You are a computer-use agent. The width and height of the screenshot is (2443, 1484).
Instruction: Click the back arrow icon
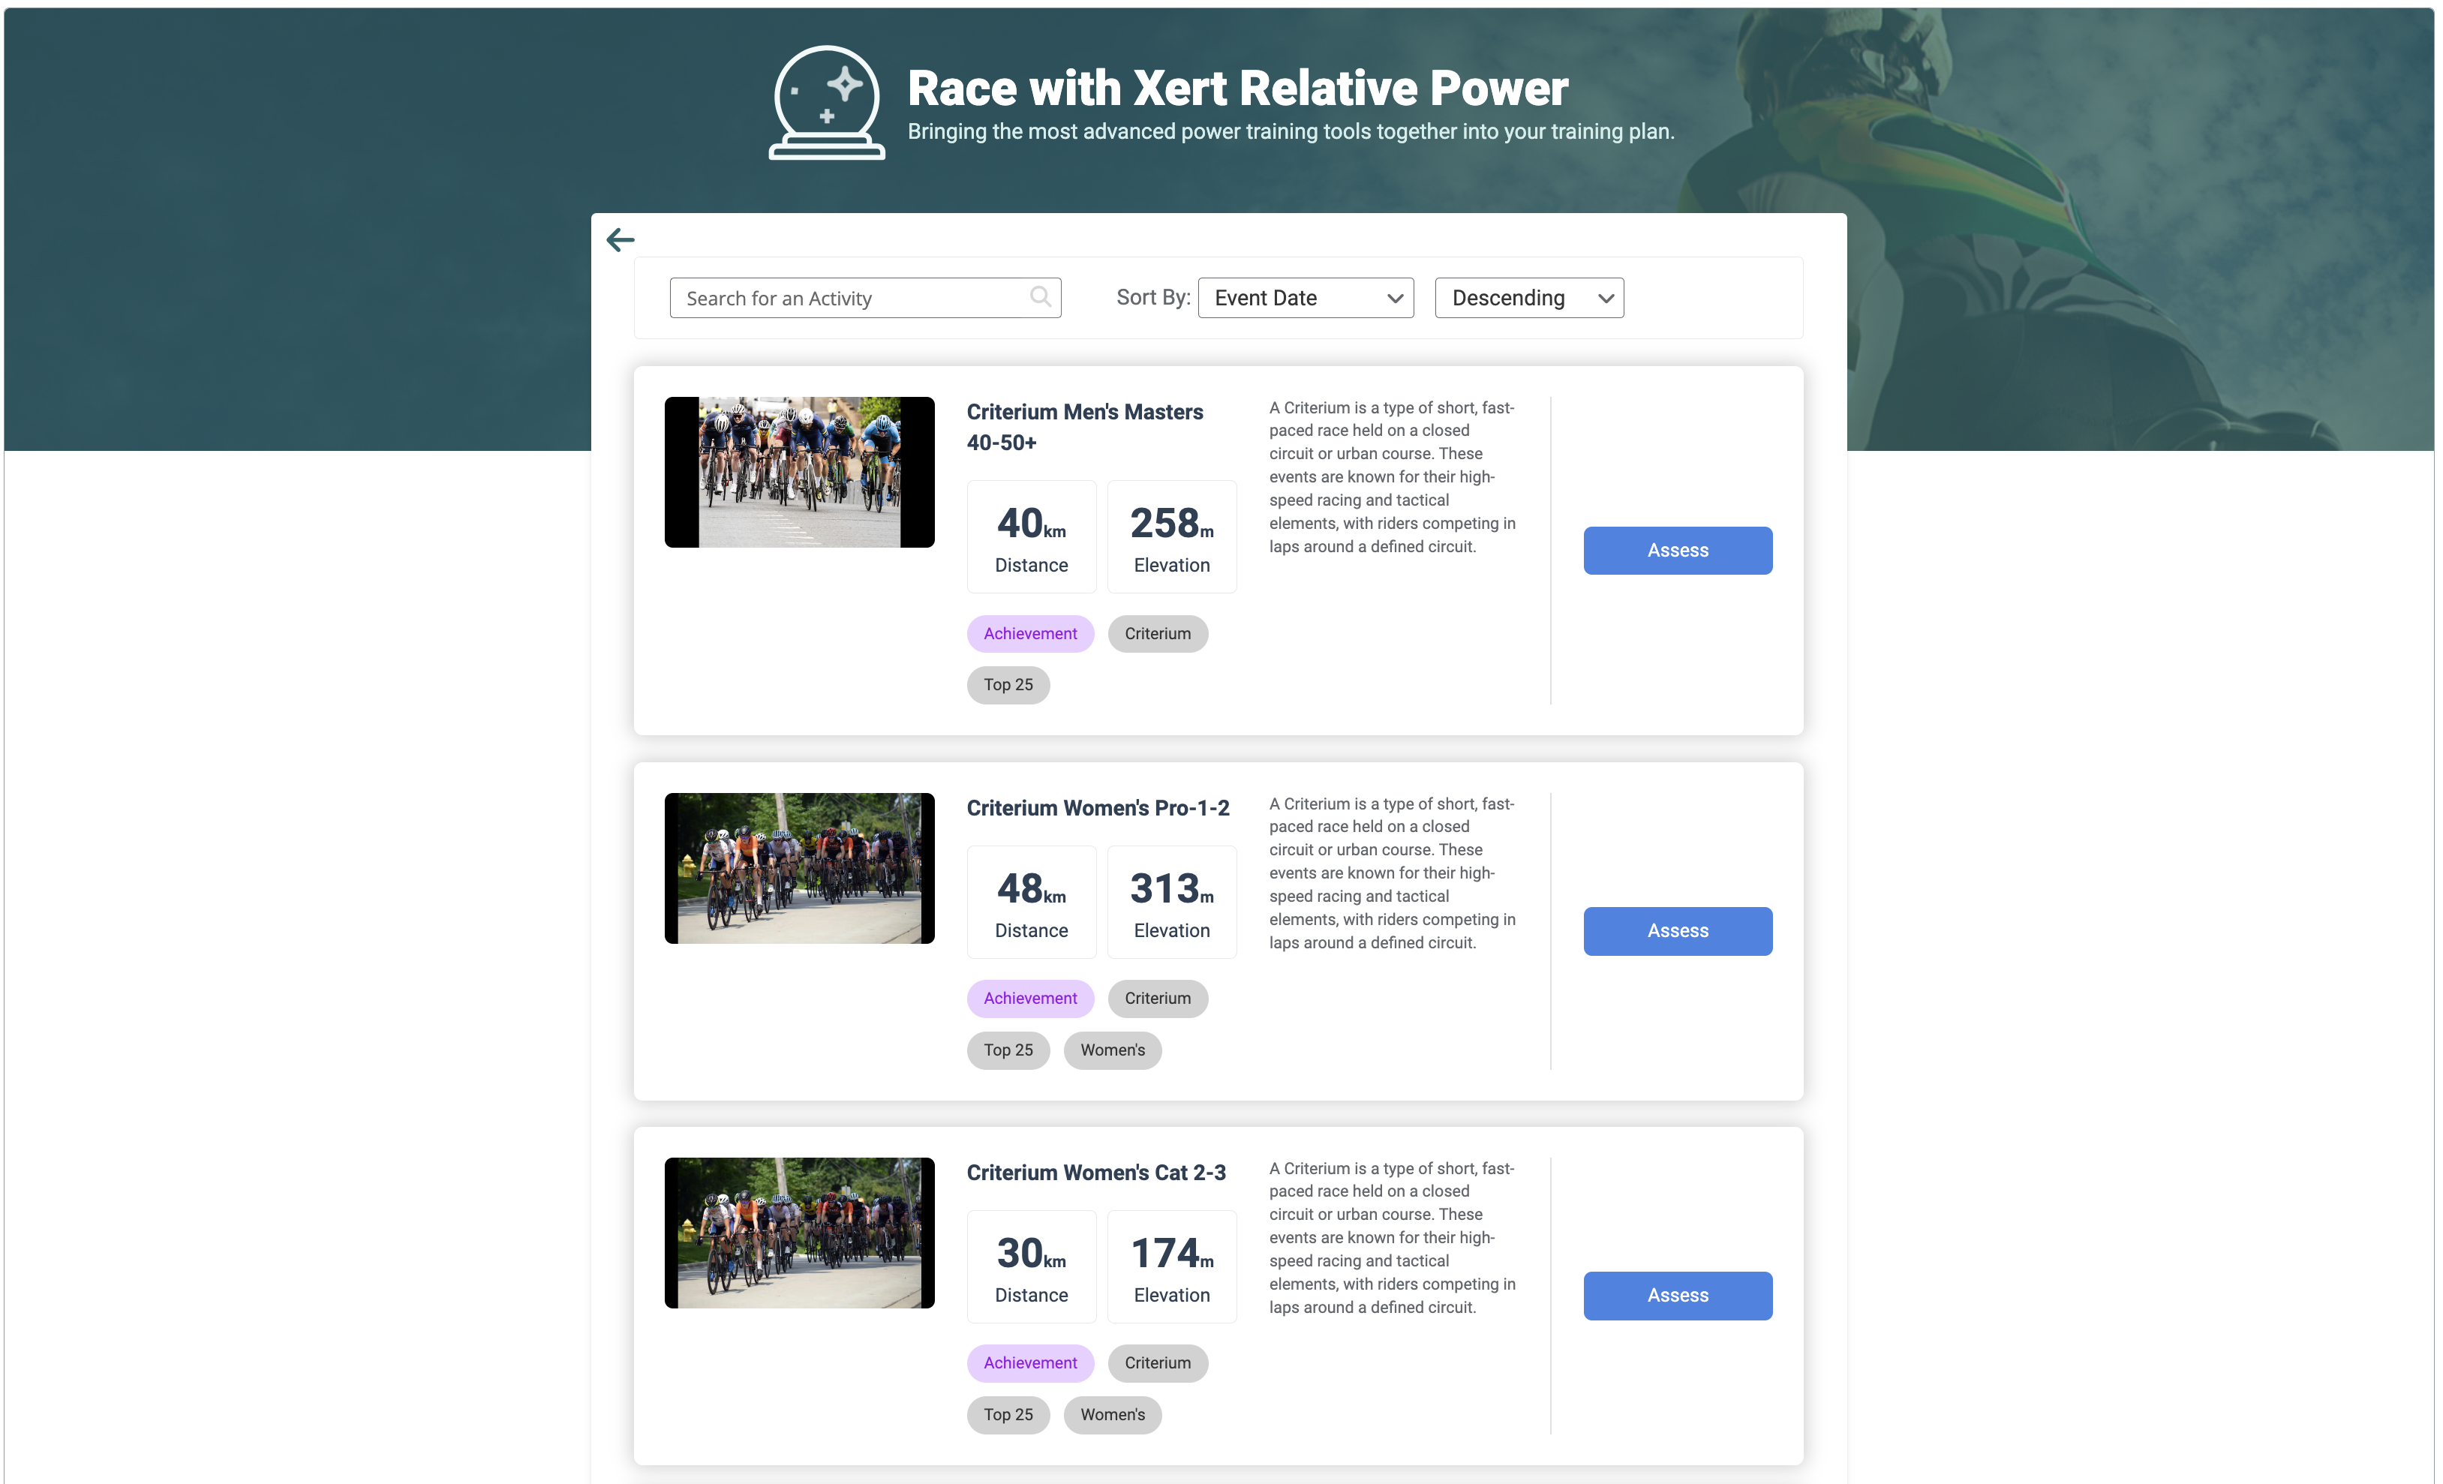point(620,240)
